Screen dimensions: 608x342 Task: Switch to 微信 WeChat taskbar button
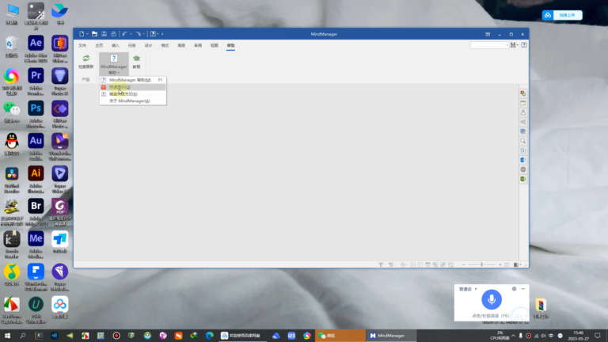[x=340, y=336]
